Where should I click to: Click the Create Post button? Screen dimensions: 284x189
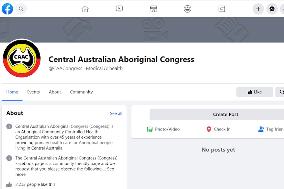216,114
